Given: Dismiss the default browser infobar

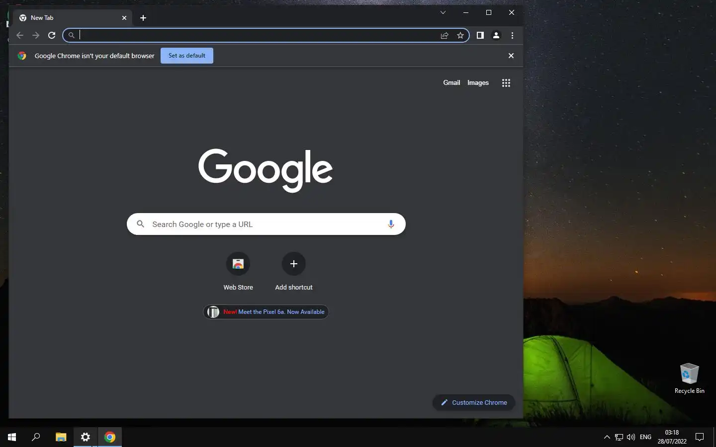Looking at the screenshot, I should click(x=511, y=56).
